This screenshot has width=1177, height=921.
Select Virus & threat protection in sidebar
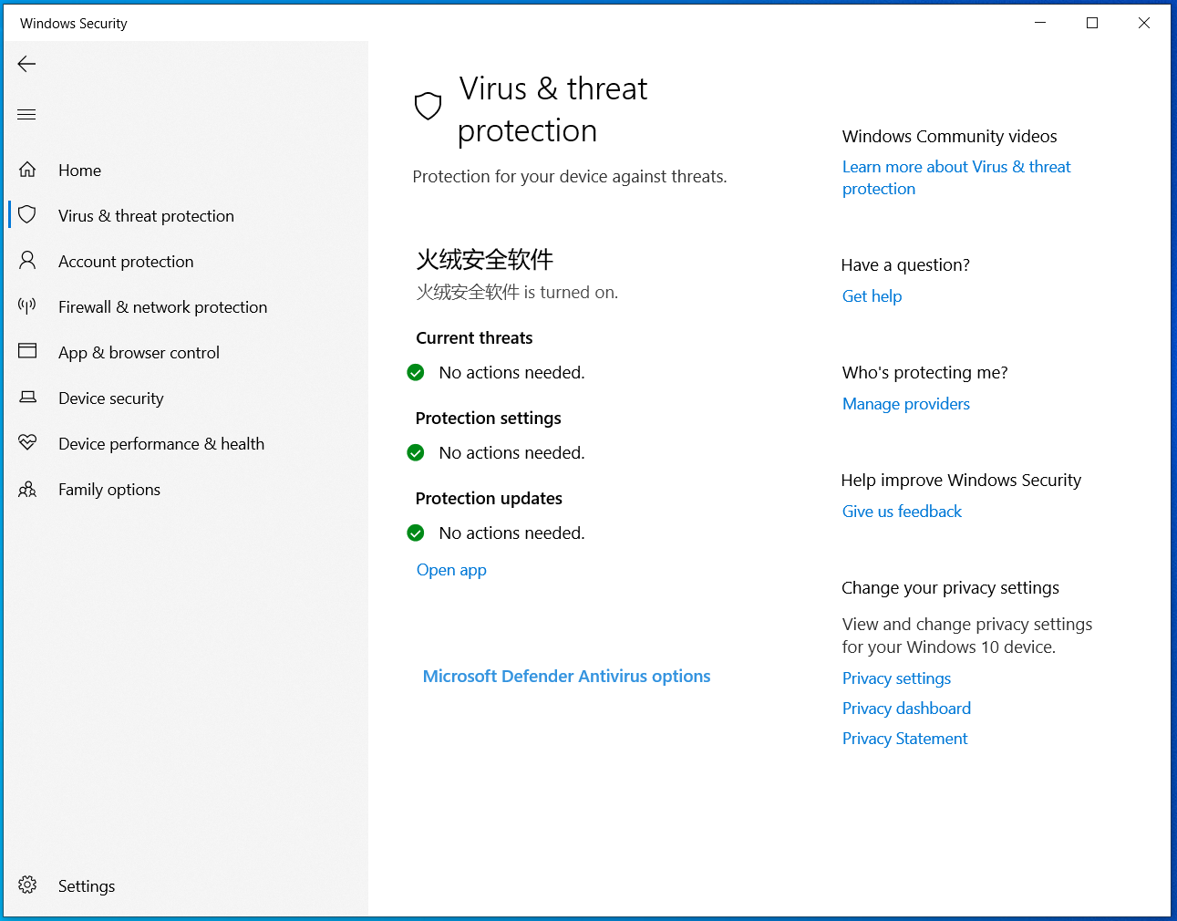[146, 216]
